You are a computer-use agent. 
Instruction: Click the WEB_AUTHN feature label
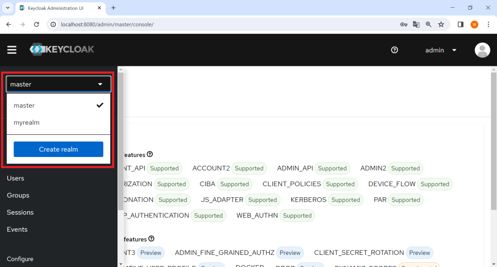click(x=257, y=216)
